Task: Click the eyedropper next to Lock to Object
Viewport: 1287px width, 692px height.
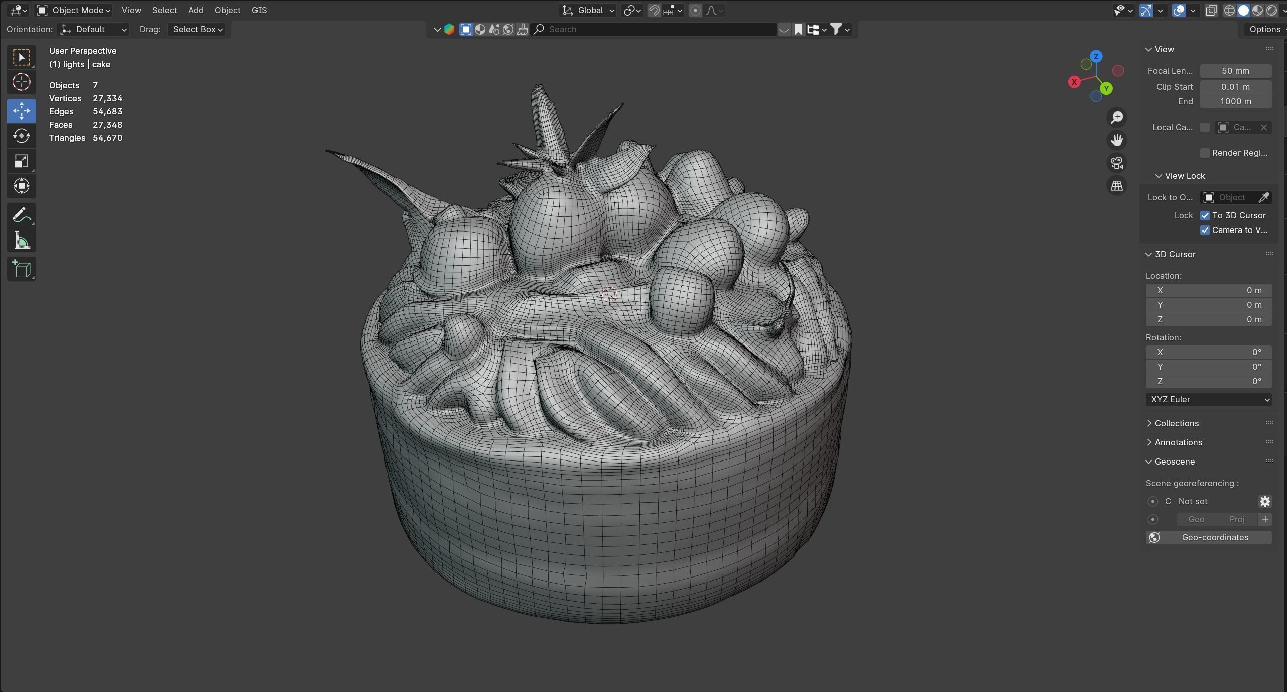Action: pyautogui.click(x=1264, y=197)
